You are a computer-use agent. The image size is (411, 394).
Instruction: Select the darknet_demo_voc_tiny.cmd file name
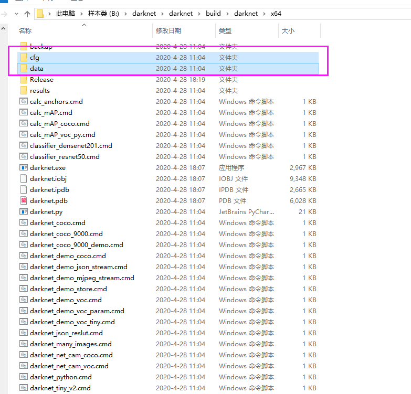pyautogui.click(x=72, y=322)
